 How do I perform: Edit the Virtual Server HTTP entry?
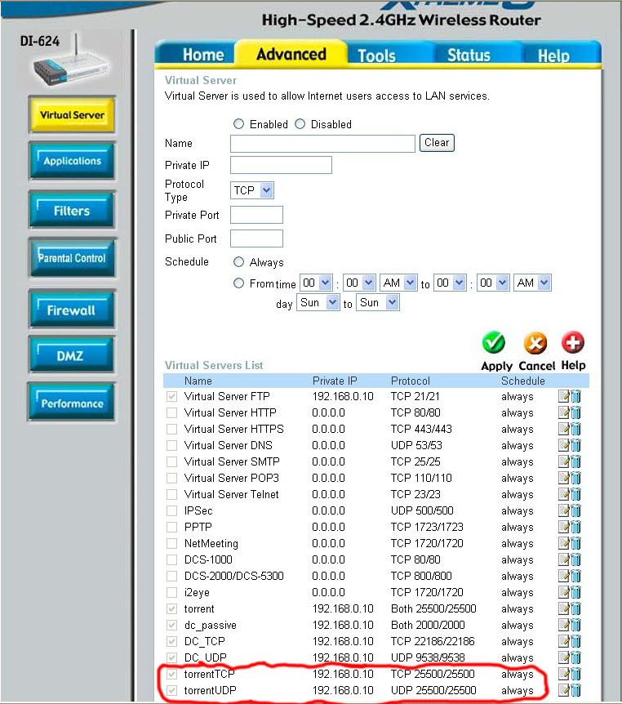564,412
